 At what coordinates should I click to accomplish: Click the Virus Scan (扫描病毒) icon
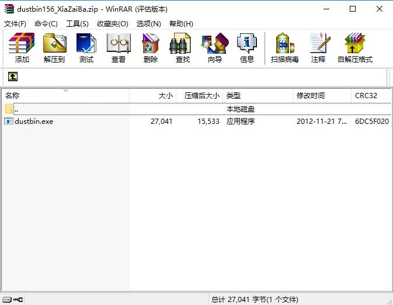[285, 48]
